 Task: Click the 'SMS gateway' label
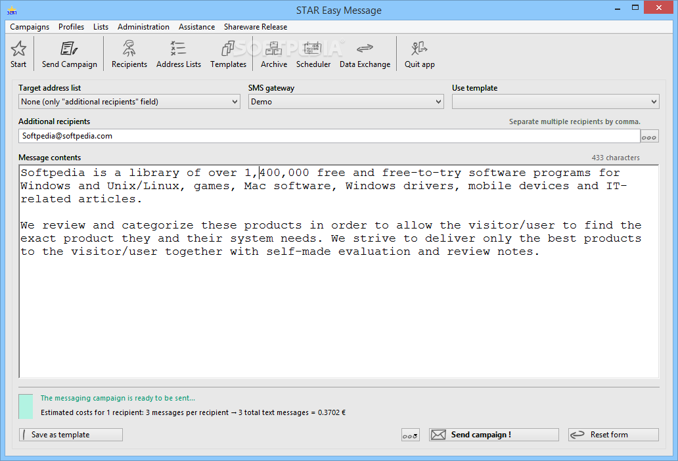point(271,88)
